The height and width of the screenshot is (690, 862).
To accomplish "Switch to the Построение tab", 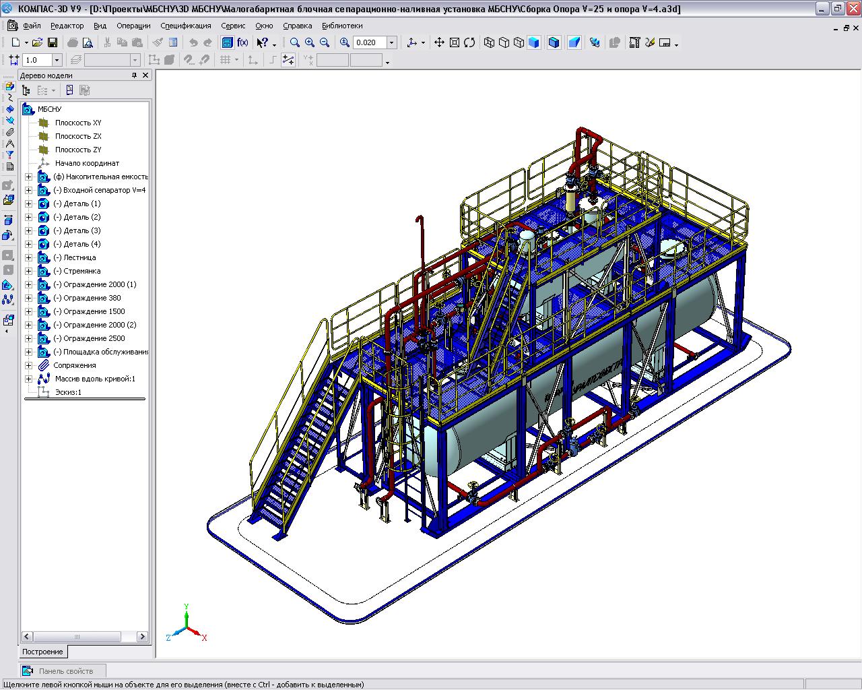I will pos(42,652).
